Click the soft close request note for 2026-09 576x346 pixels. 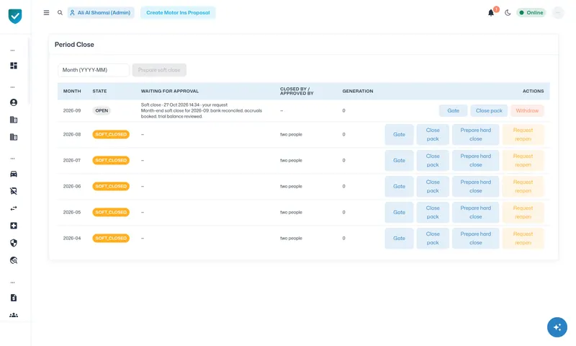tap(202, 111)
